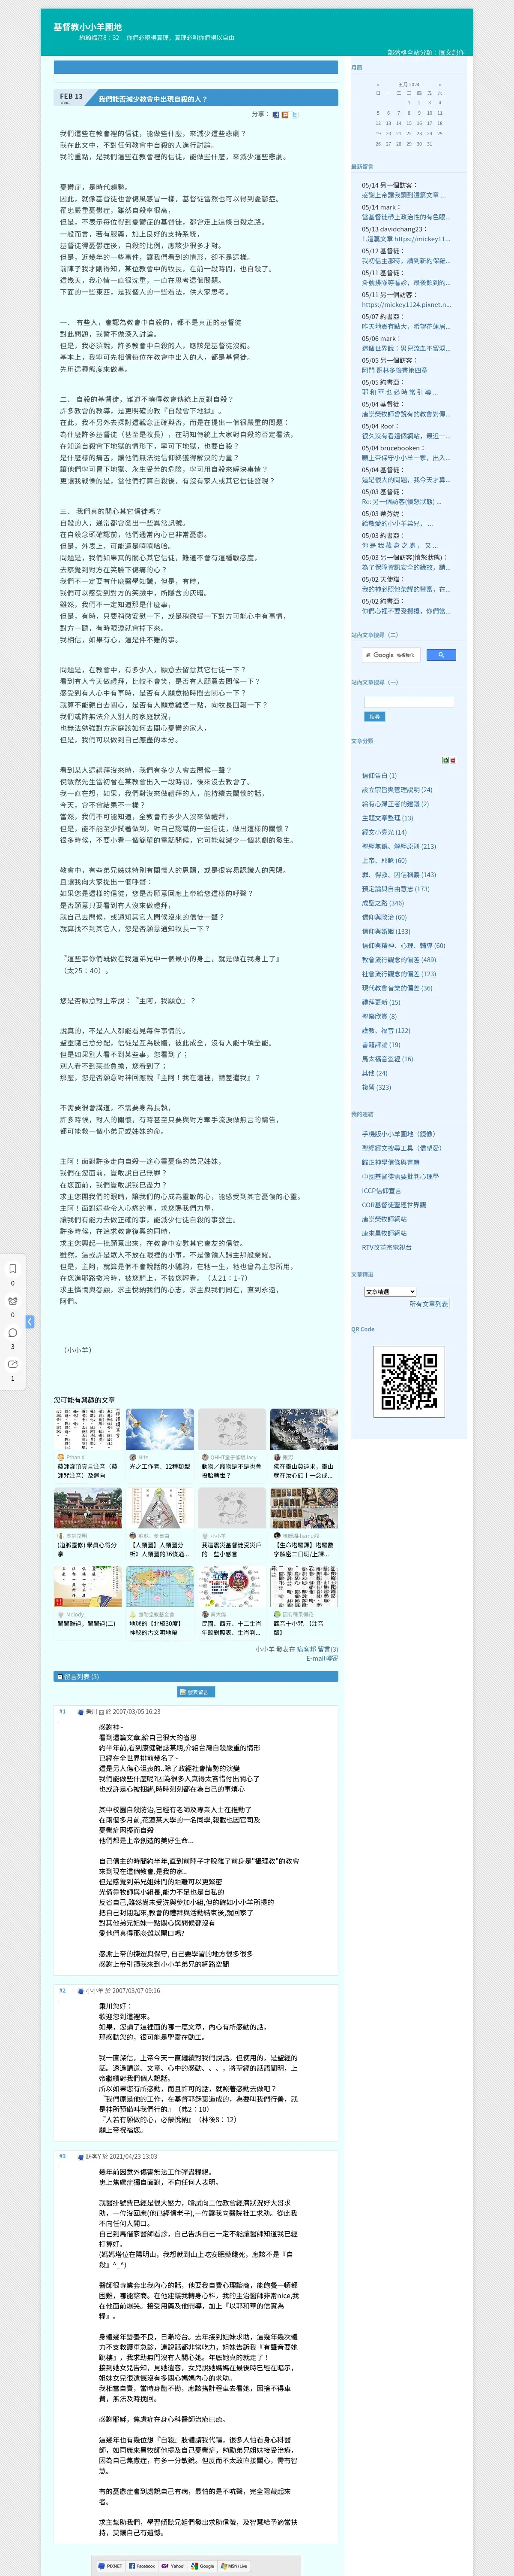This screenshot has width=514, height=2576.
Task: Focus the site article search text field
Action: (409, 703)
